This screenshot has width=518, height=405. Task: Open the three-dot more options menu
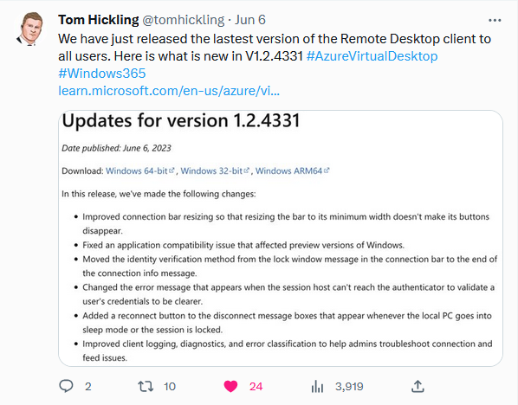pos(495,21)
